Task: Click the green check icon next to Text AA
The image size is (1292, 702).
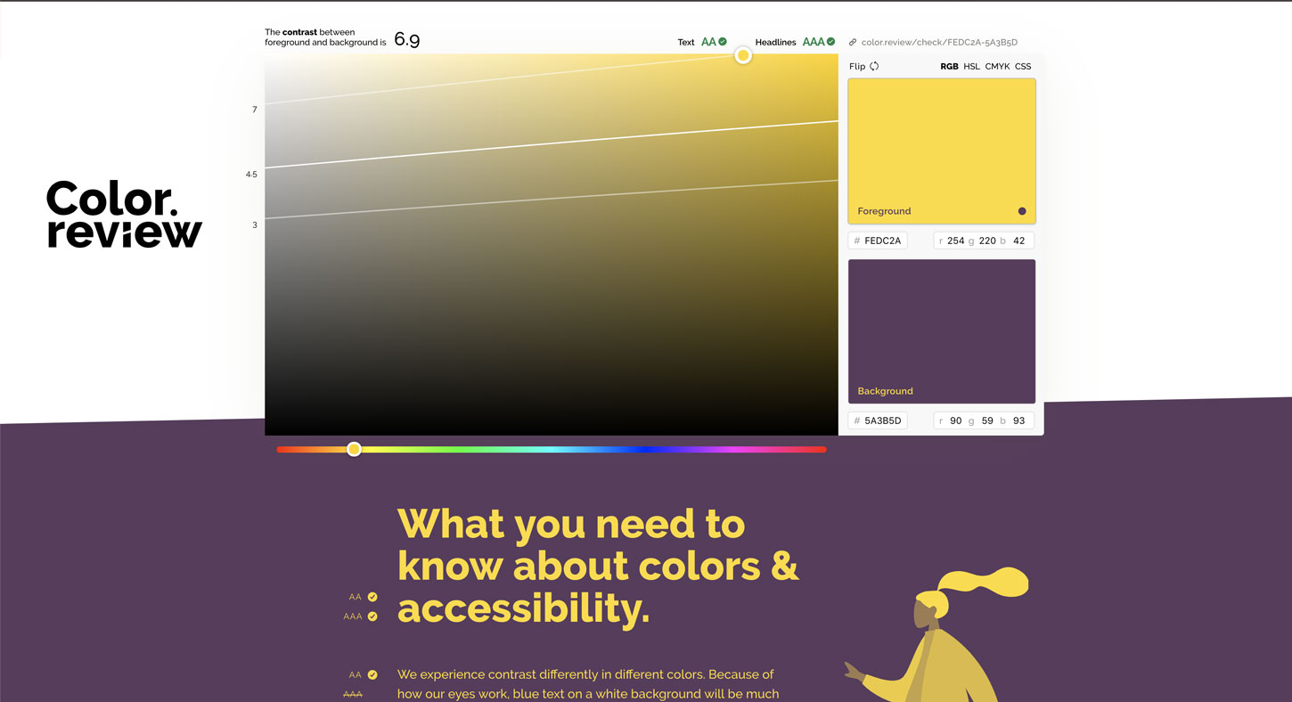Action: coord(723,42)
